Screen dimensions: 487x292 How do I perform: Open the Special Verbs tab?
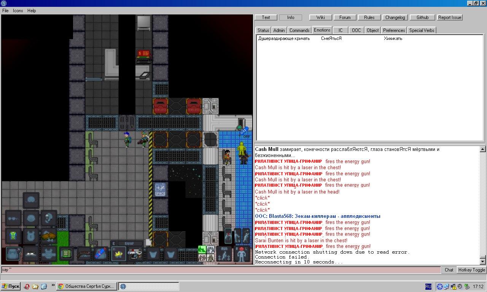tap(422, 30)
